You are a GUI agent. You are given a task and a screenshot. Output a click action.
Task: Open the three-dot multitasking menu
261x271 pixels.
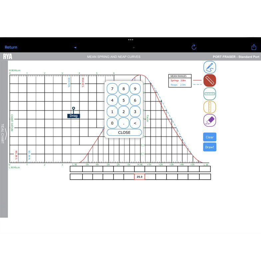click(130, 40)
